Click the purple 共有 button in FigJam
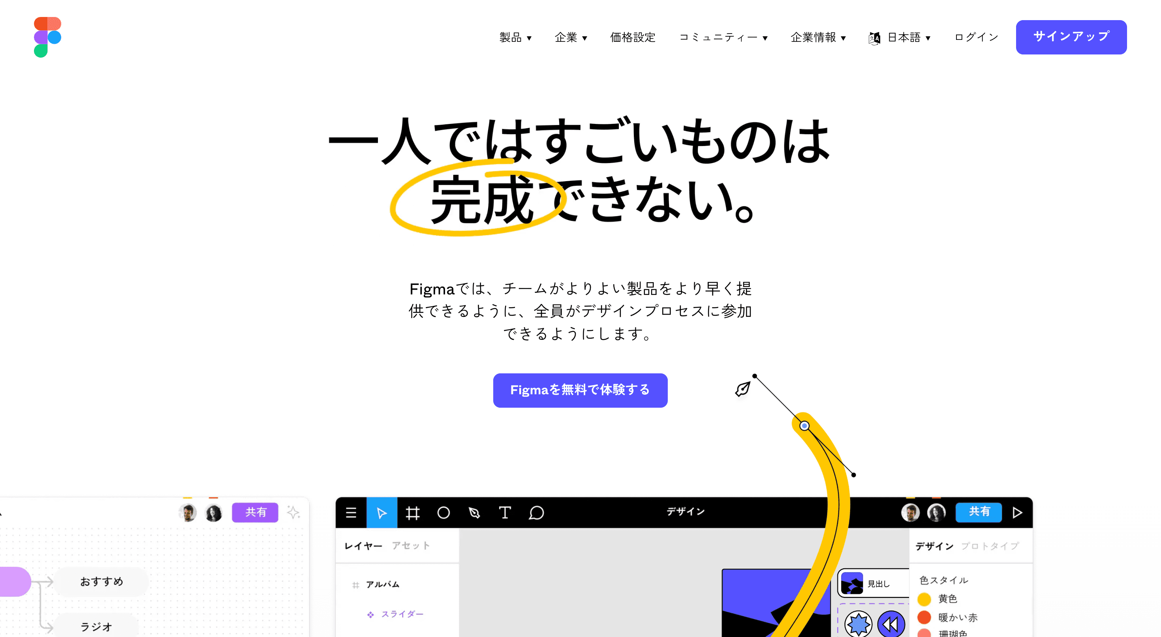The width and height of the screenshot is (1161, 637). (x=255, y=512)
